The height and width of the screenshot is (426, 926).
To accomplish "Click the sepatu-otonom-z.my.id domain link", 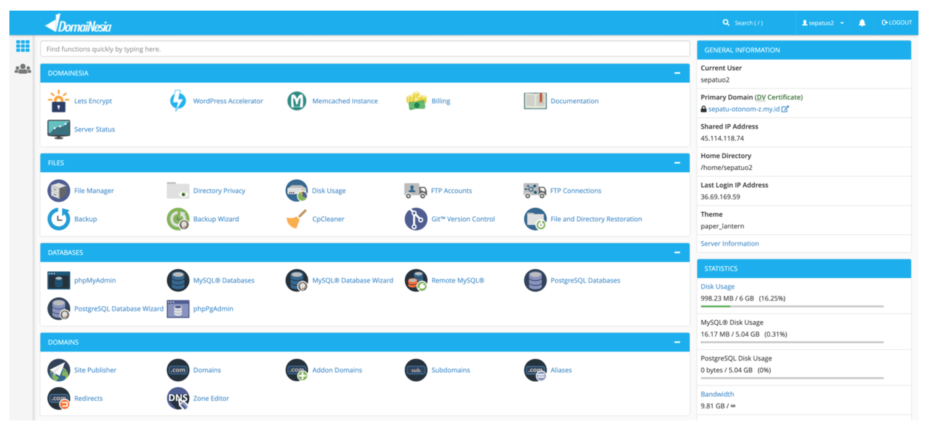I will coord(743,109).
